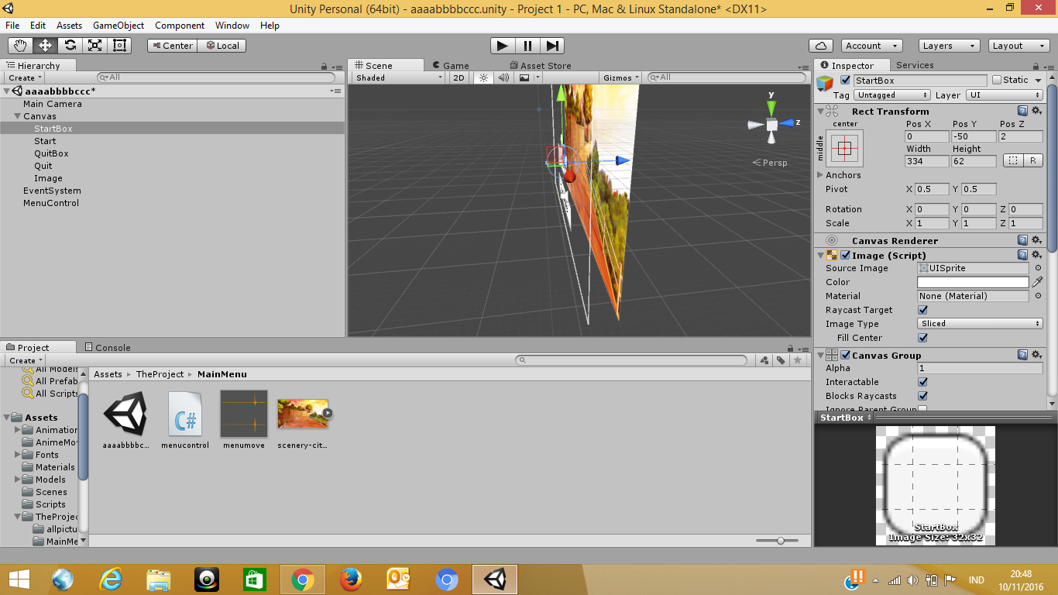
Task: Open Image (Script) gear settings menu
Action: (1036, 255)
